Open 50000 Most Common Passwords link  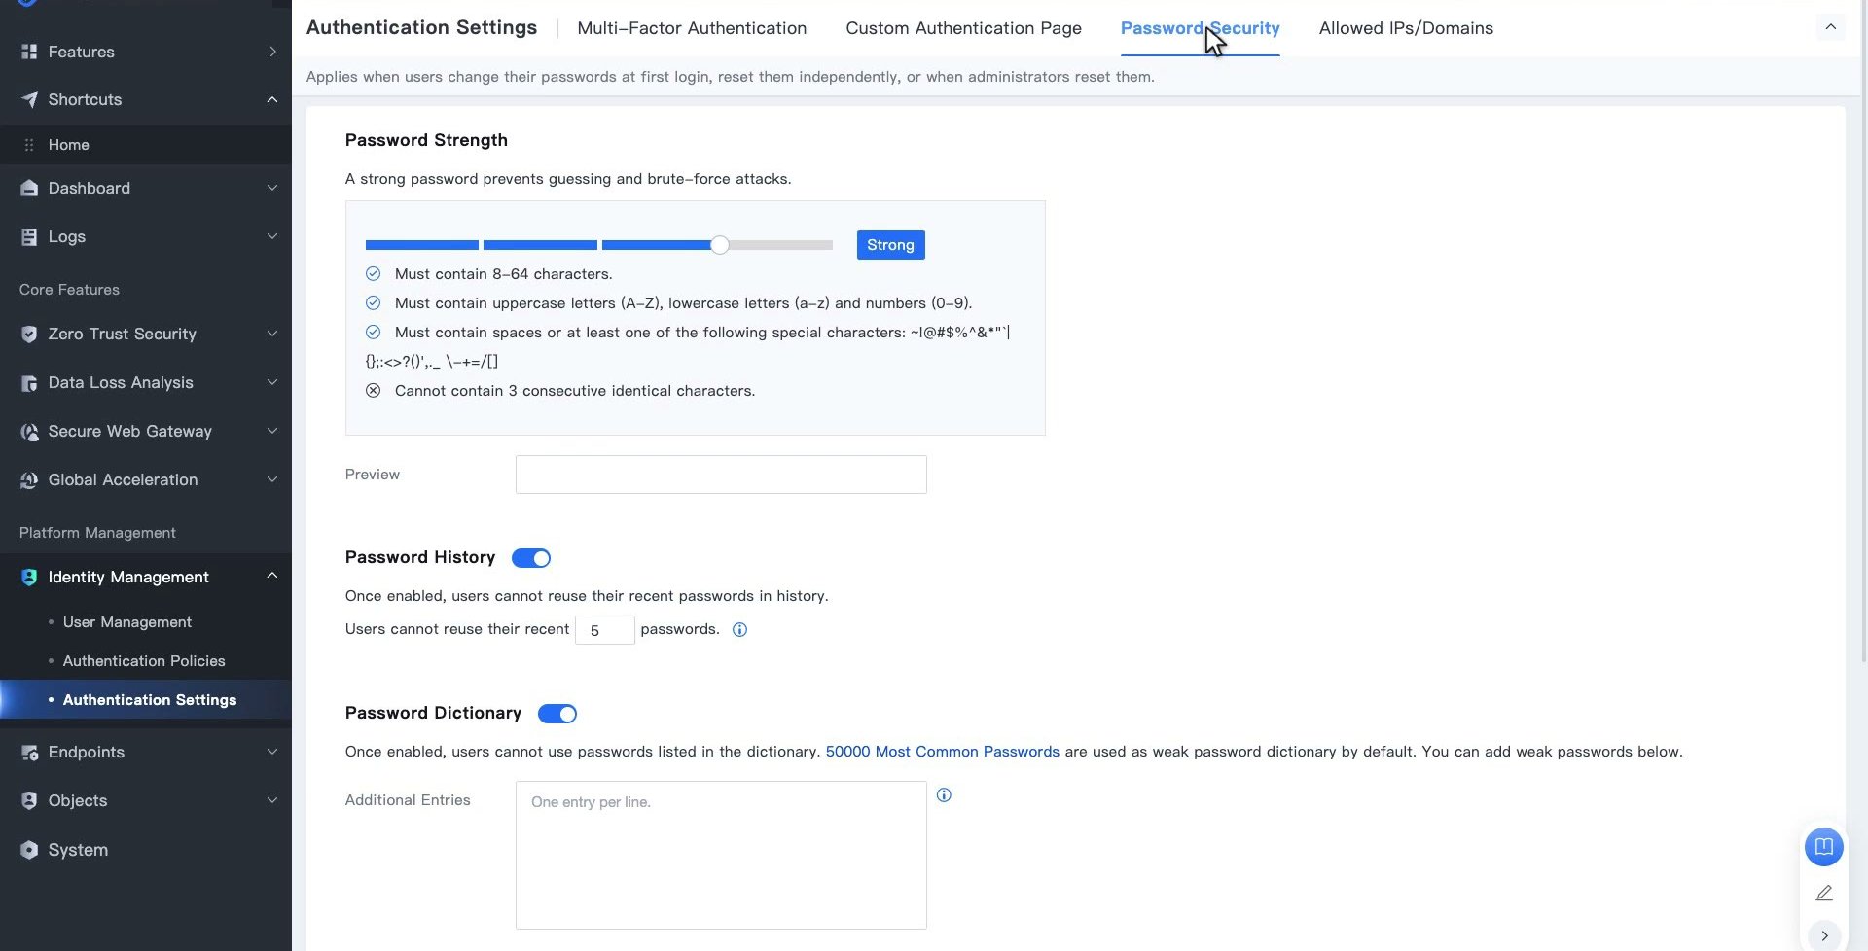click(942, 752)
